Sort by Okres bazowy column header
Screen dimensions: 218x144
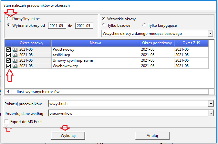[32, 43]
